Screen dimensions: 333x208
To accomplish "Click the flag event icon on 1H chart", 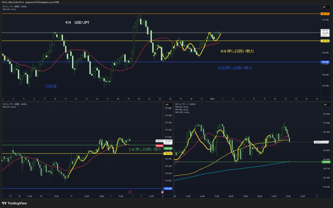I will point(163,192).
